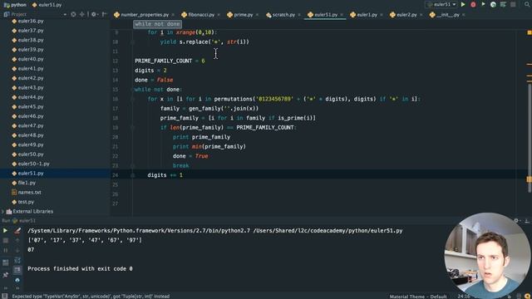Open file1.py in the project tree
This screenshot has width=532, height=299.
tap(27, 183)
